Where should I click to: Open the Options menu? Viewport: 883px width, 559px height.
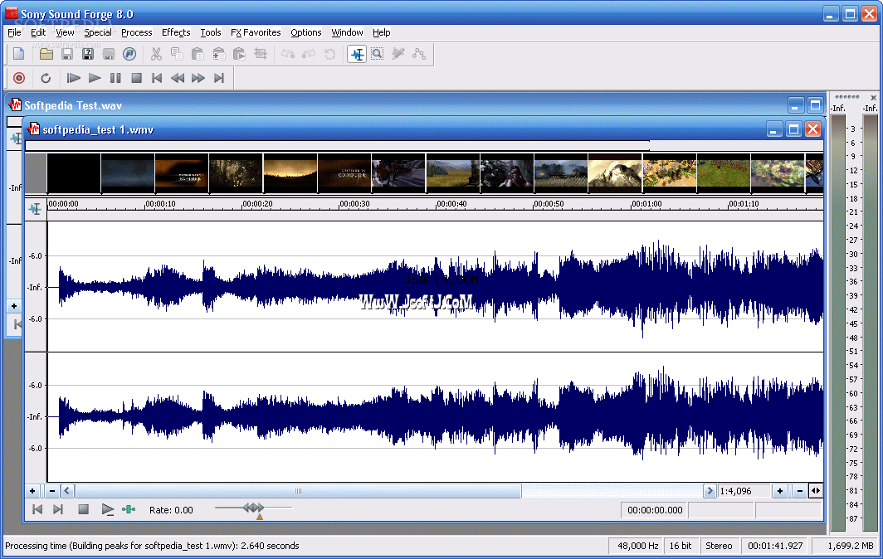[305, 32]
